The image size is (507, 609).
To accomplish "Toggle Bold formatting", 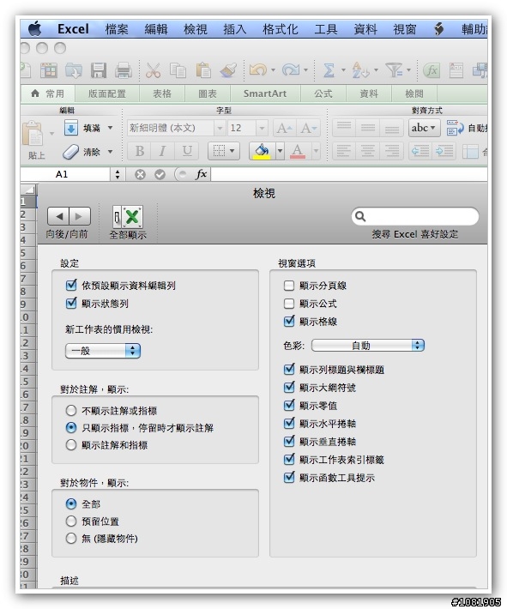I will click(140, 151).
